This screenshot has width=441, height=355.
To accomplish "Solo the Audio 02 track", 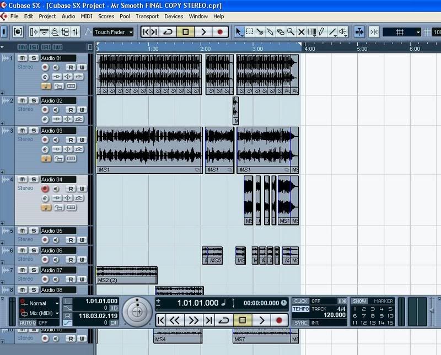I will click(34, 100).
